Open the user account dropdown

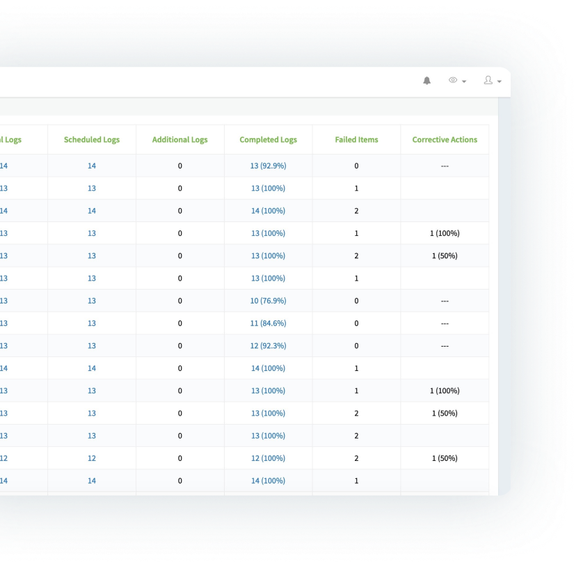493,80
